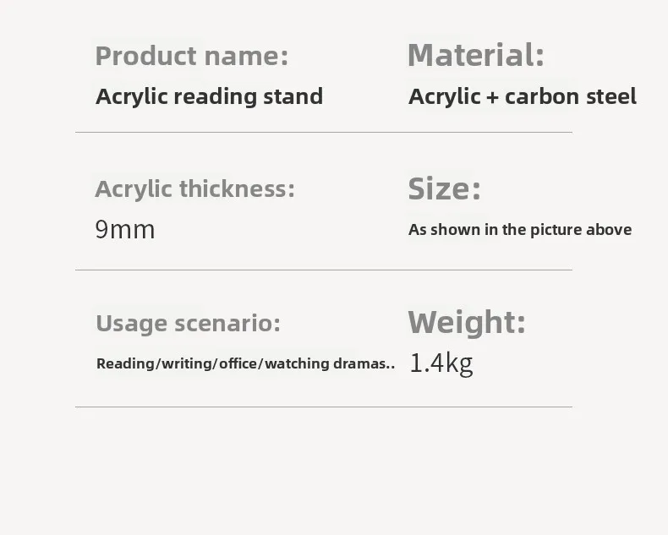Click the divider line under Product name row
The height and width of the screenshot is (535, 668).
click(x=323, y=132)
